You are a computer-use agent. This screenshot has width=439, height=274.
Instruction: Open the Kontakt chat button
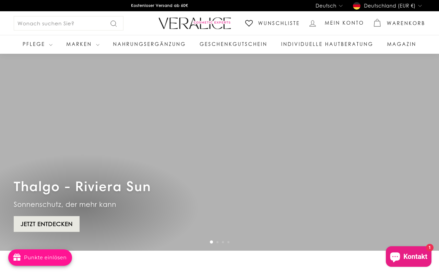pyautogui.click(x=408, y=257)
